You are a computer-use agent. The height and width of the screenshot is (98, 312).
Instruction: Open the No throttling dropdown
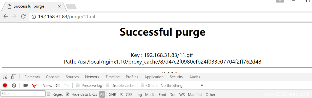[x=182, y=86]
